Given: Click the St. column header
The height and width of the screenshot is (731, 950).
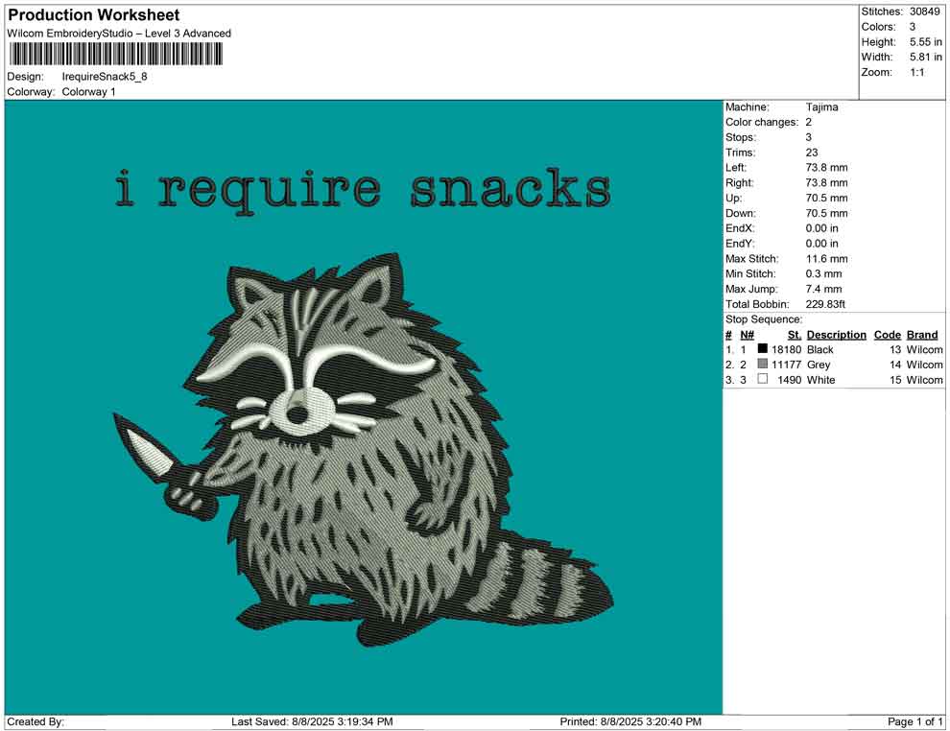Looking at the screenshot, I should point(795,334).
